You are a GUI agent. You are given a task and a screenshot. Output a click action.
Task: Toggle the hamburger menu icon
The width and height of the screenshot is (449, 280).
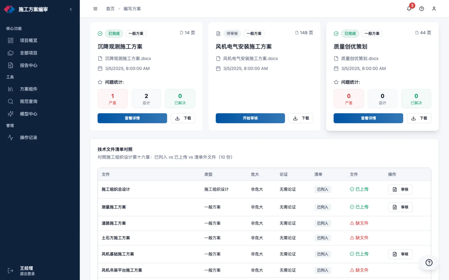click(95, 9)
